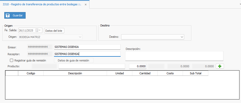Open the tab list dropdown arrow
Viewport: 241px width, 103px height.
point(238,5)
